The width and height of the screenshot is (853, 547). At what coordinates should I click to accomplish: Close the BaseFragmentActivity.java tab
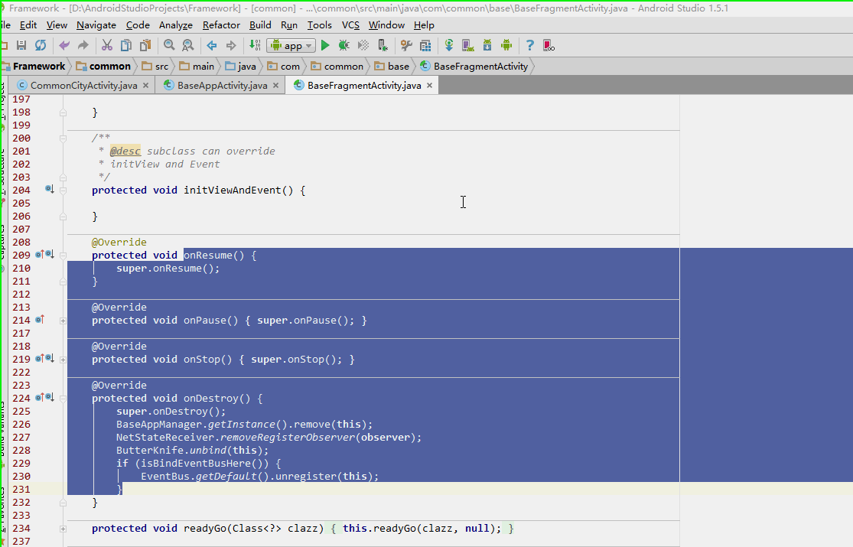point(430,86)
